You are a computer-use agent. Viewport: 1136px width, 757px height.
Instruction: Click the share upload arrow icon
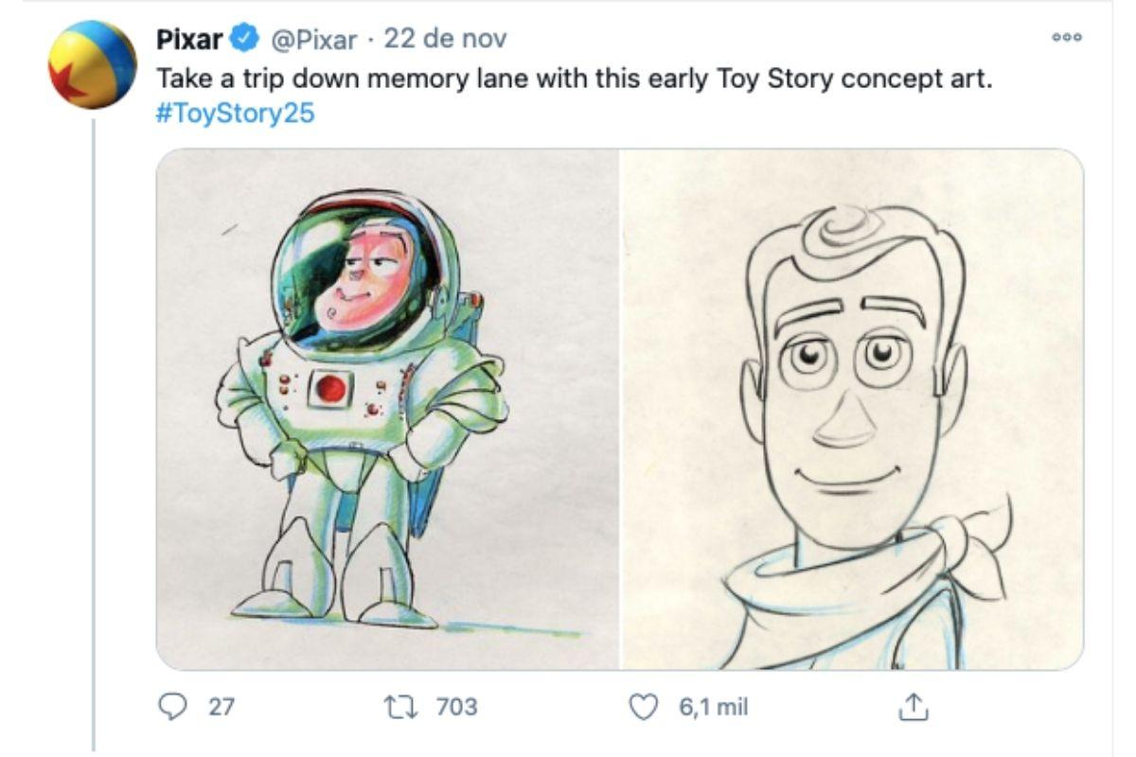point(910,706)
